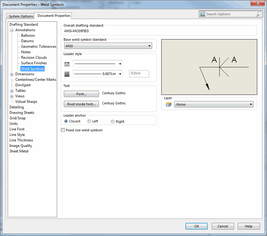This screenshot has height=236, width=267.
Task: Expand the Dimensions tree node
Action: coord(12,74)
